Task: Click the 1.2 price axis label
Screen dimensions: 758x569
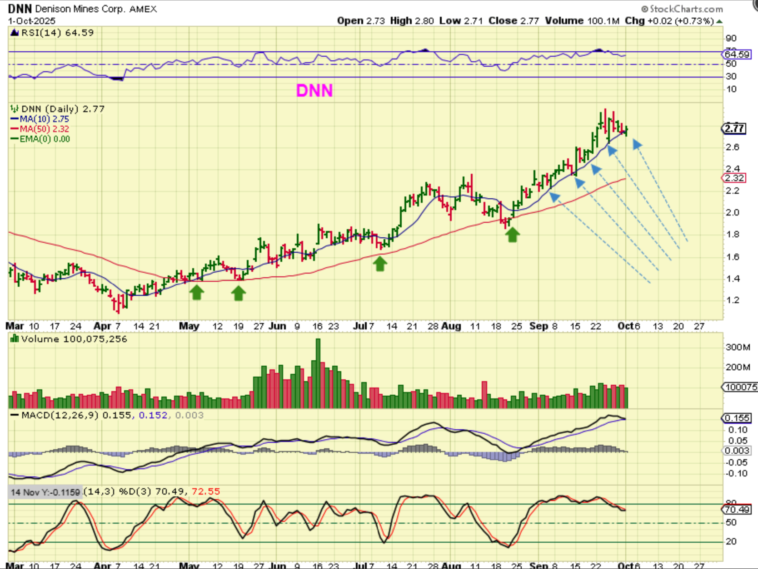Action: pyautogui.click(x=733, y=300)
